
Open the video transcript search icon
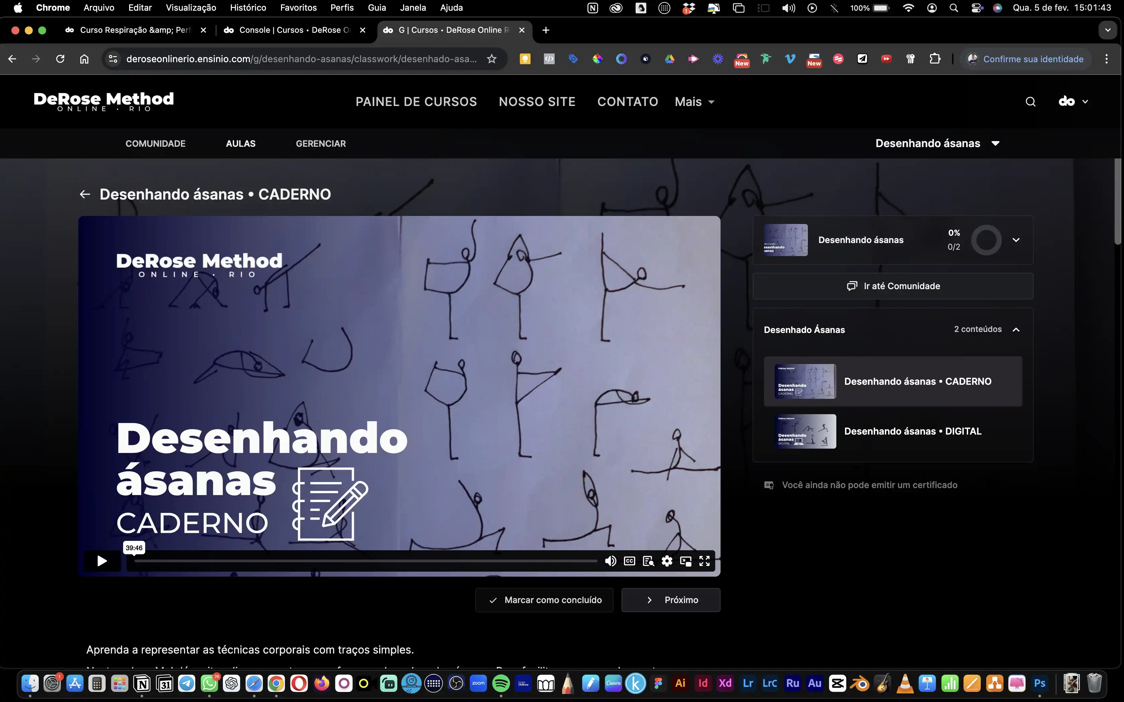pos(648,561)
